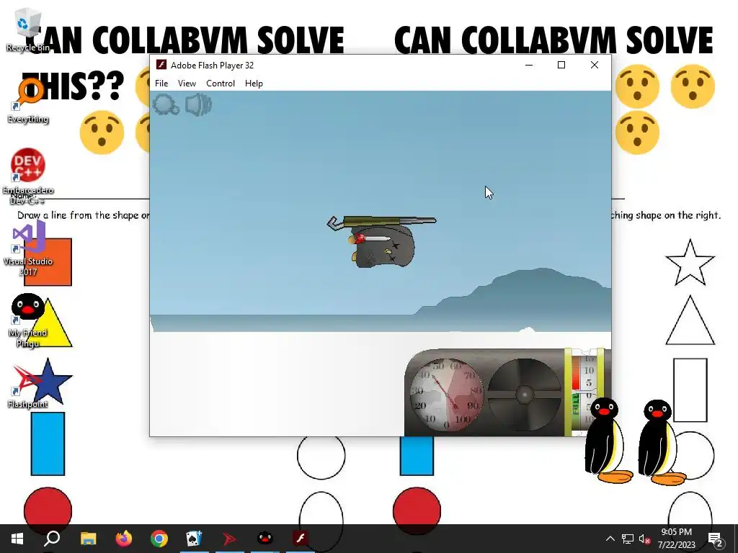This screenshot has height=553, width=738.
Task: Click the Adobe Flash Player title bar icon
Action: [161, 65]
